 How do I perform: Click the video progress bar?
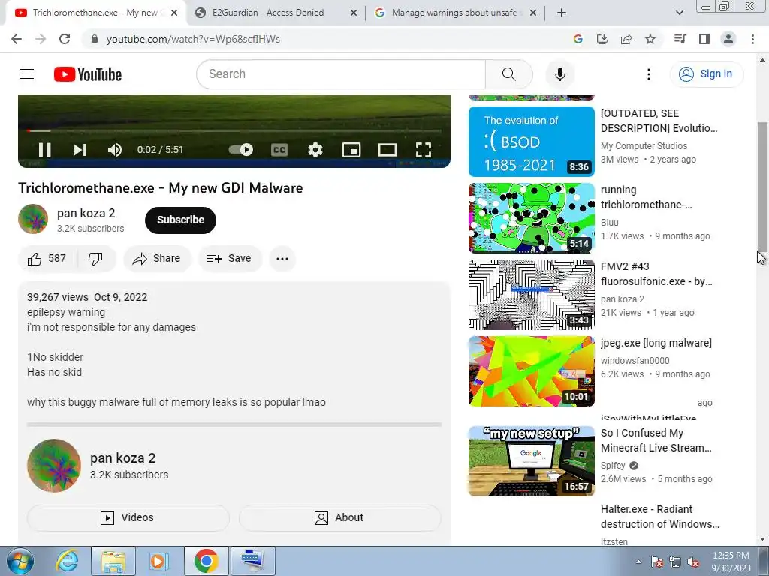(x=234, y=130)
